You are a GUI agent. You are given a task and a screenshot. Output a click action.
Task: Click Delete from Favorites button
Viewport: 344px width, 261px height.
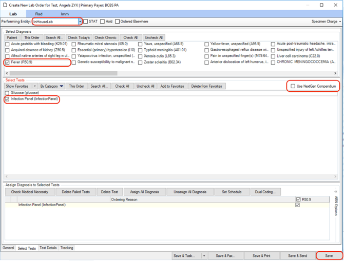point(207,86)
